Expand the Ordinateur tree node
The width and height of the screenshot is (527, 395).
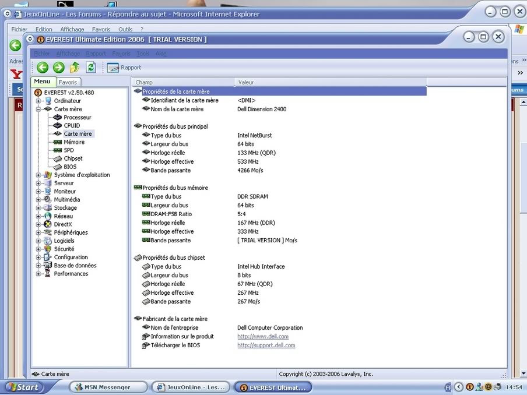[x=38, y=101]
